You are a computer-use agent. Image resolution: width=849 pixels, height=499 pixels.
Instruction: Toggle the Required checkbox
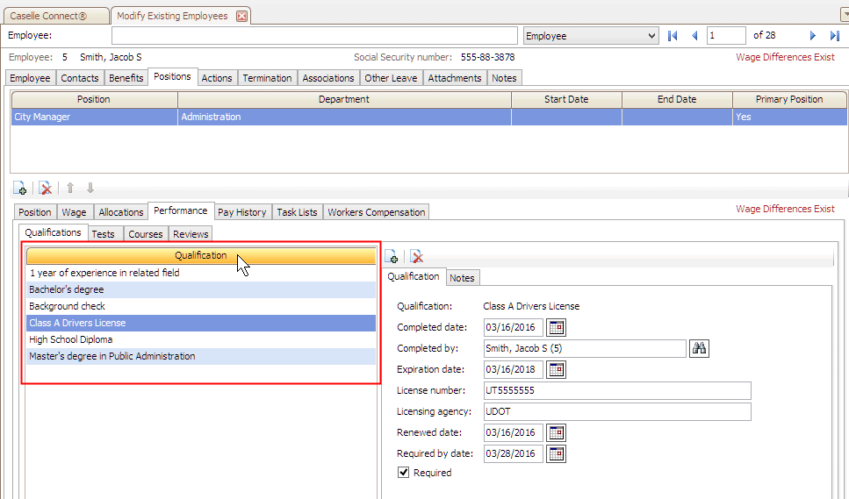[x=404, y=473]
